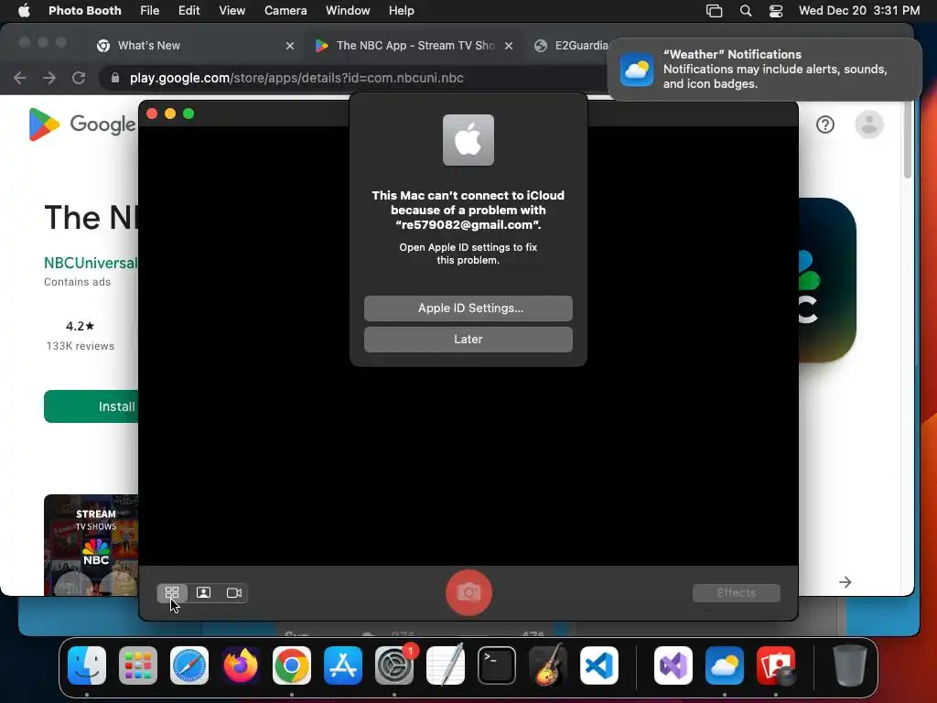Close The NBC App tab
937x703 pixels.
click(509, 46)
